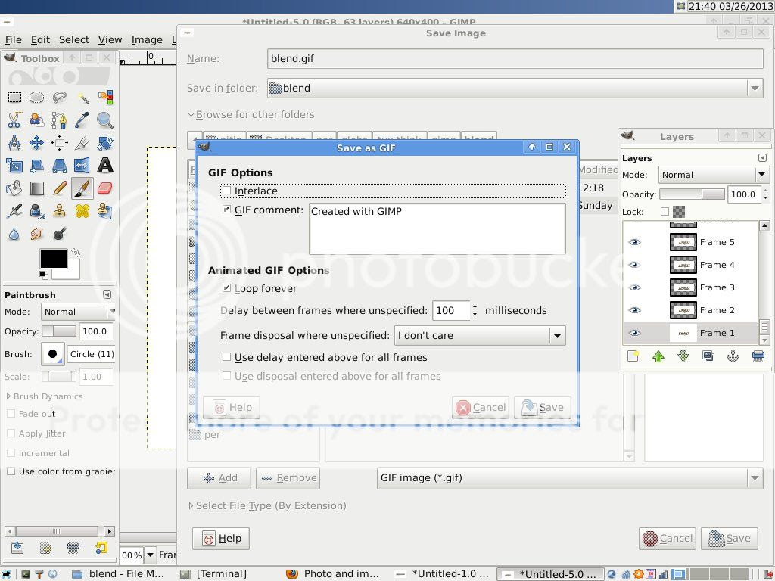Open the Image menu
Viewport: 775px width, 581px height.
[147, 39]
